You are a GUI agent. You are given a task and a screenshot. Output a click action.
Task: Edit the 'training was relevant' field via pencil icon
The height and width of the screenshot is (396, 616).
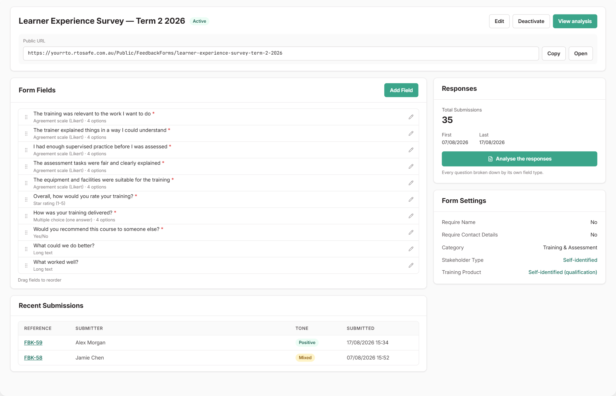click(x=411, y=117)
